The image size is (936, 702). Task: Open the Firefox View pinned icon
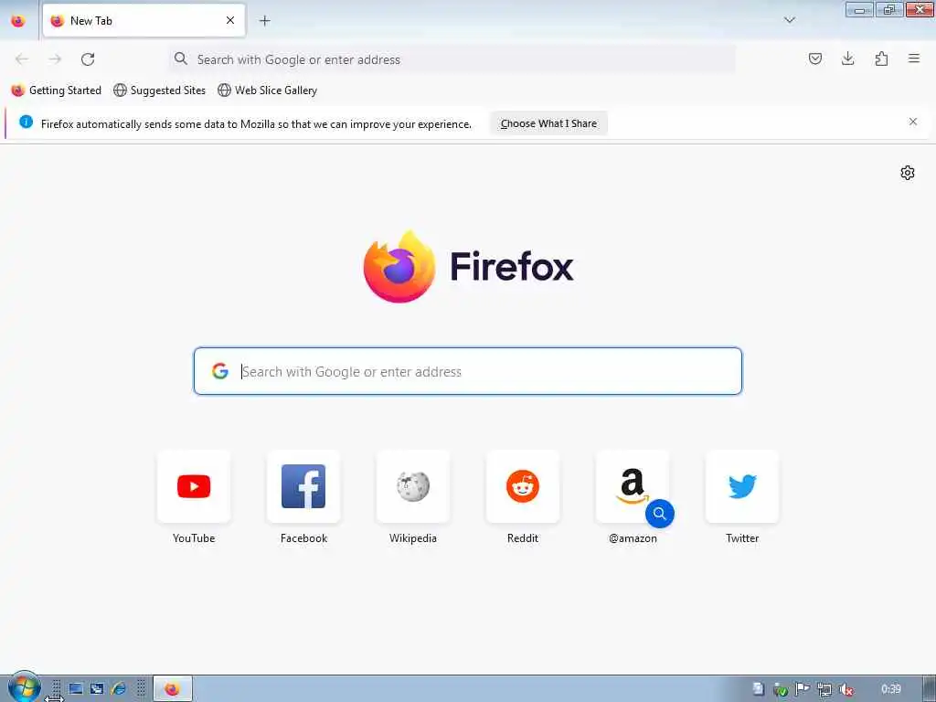pos(18,21)
